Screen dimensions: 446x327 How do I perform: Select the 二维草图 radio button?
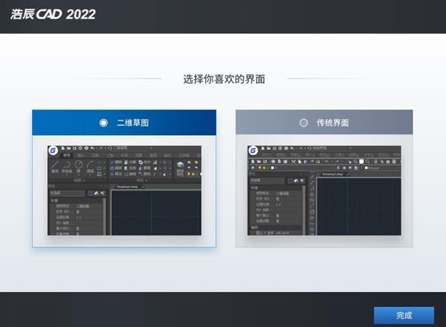point(104,123)
